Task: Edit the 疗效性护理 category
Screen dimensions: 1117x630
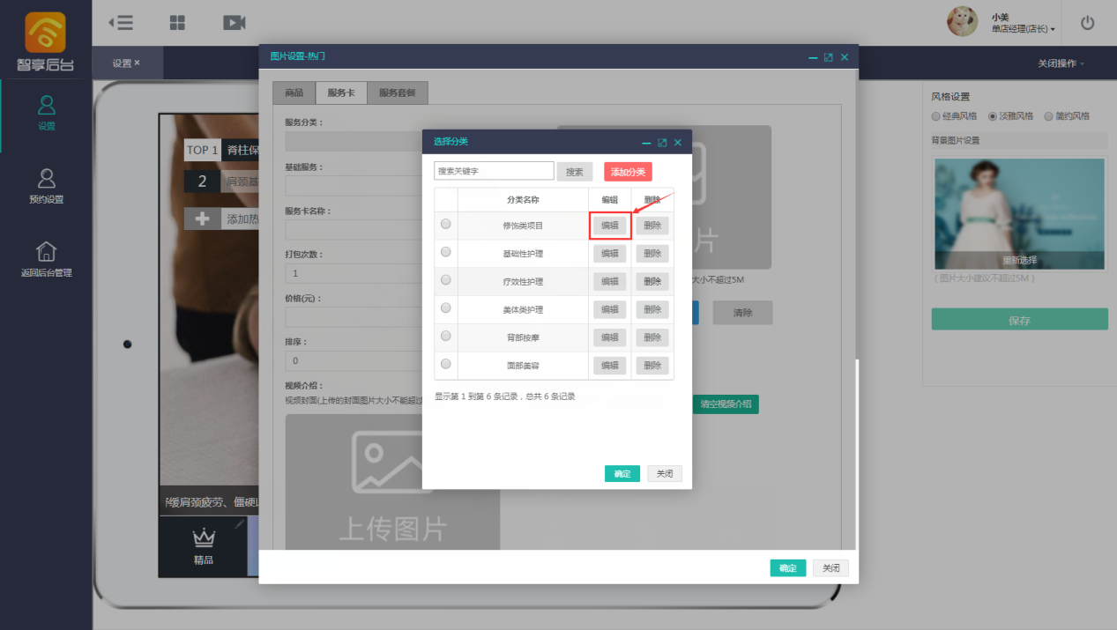Action: coord(610,282)
